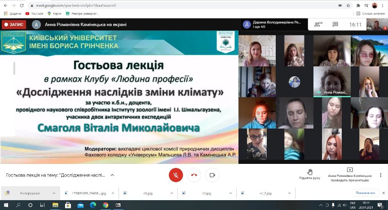This screenshot has height=210, width=388.
Task: Expand options arrow for Універсум.rar download
Action: (54, 193)
